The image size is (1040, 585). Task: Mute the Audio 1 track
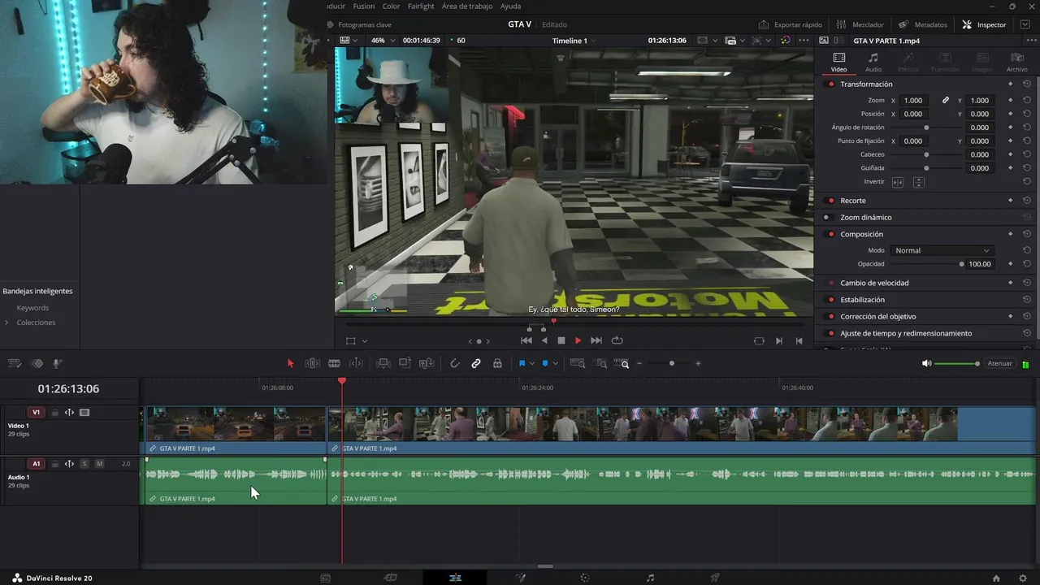click(99, 464)
